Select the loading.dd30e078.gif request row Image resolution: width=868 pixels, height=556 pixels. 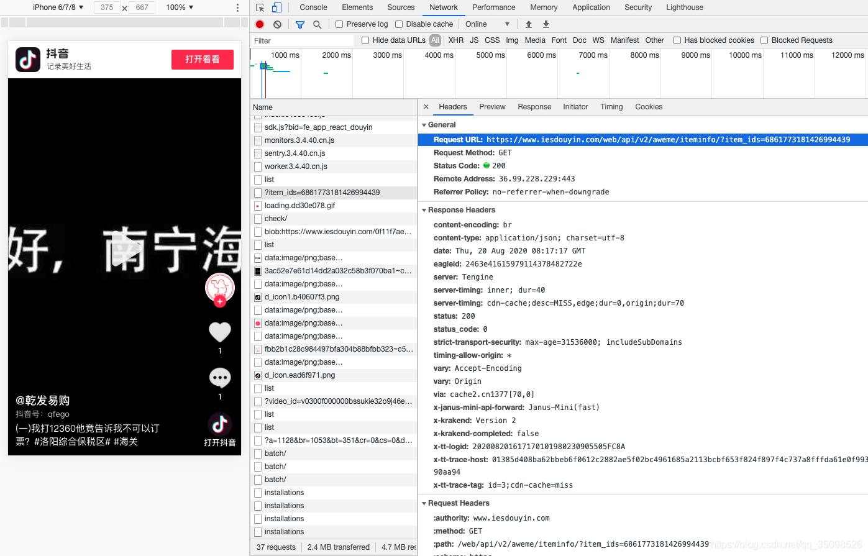334,206
